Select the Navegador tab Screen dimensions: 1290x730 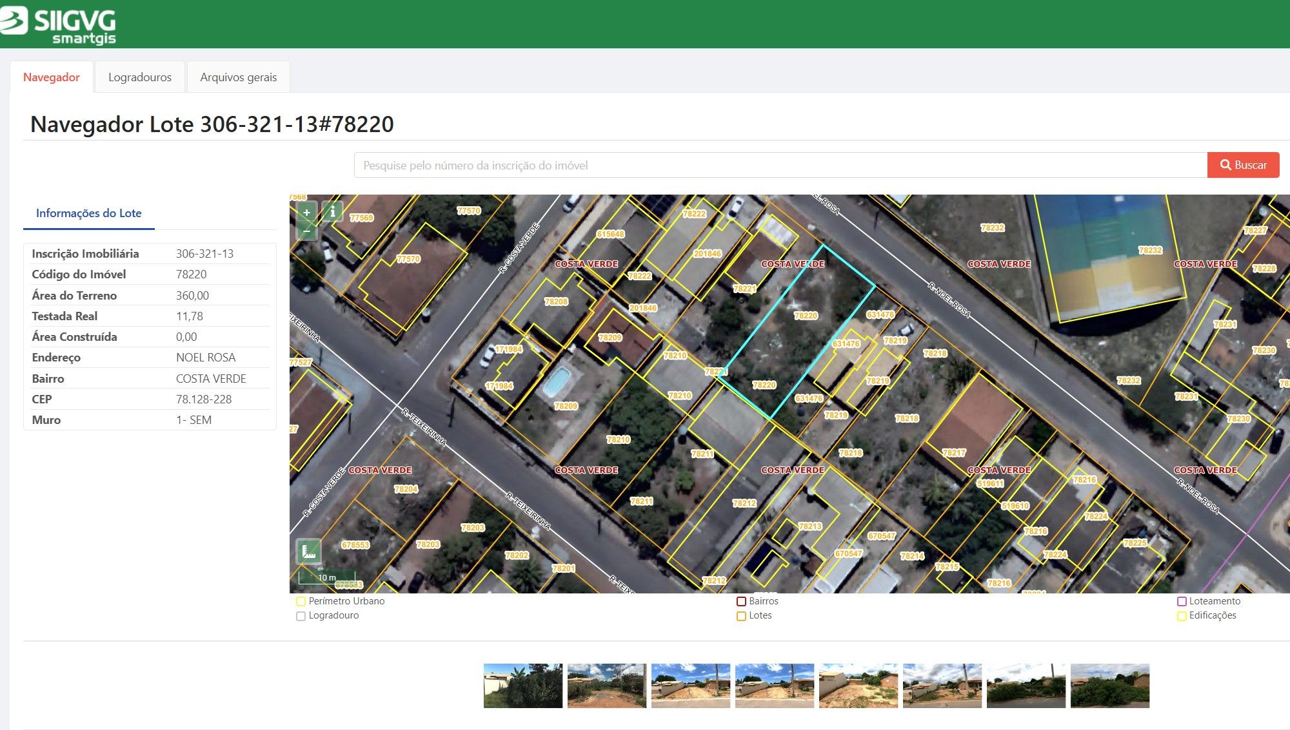52,77
